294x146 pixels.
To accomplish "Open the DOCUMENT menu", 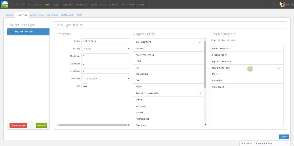I will click(82, 5).
